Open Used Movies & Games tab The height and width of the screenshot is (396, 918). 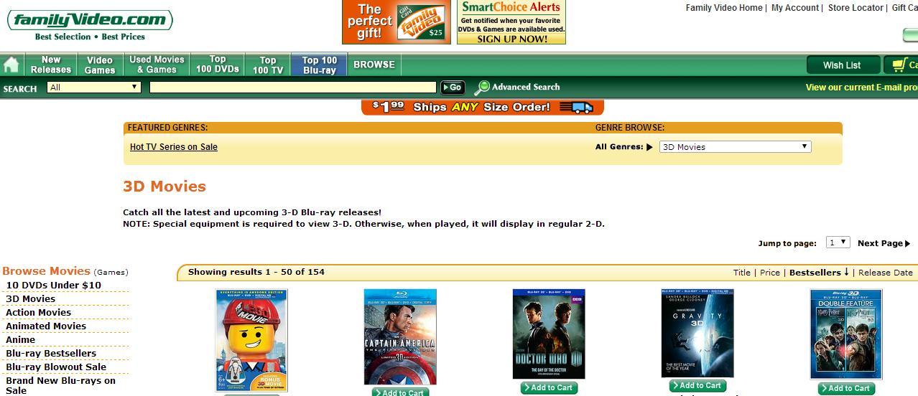tap(157, 65)
